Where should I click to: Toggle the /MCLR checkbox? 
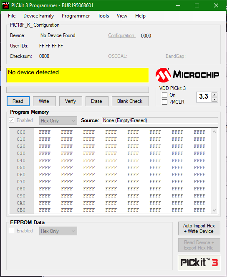pos(164,102)
